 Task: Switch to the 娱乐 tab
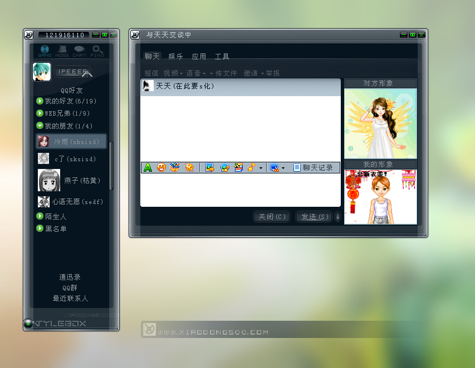click(x=176, y=56)
